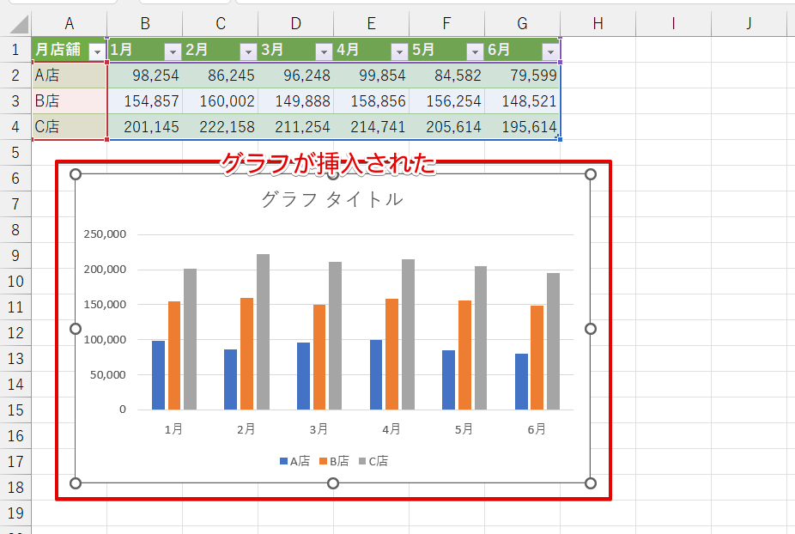Select row 12 by clicking its row header
This screenshot has height=534, width=795.
(15, 333)
